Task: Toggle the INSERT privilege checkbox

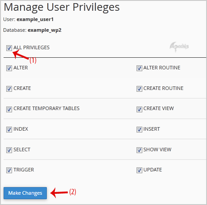Action: click(x=139, y=129)
